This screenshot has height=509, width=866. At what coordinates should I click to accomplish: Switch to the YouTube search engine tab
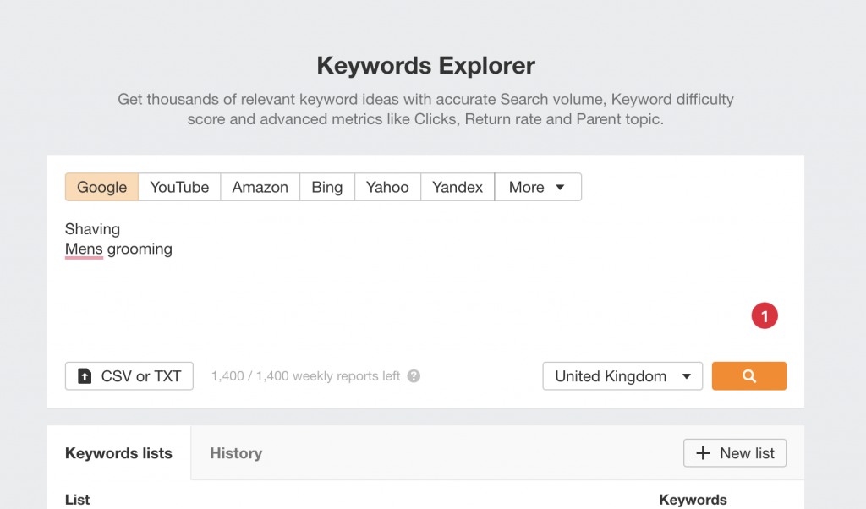point(179,187)
